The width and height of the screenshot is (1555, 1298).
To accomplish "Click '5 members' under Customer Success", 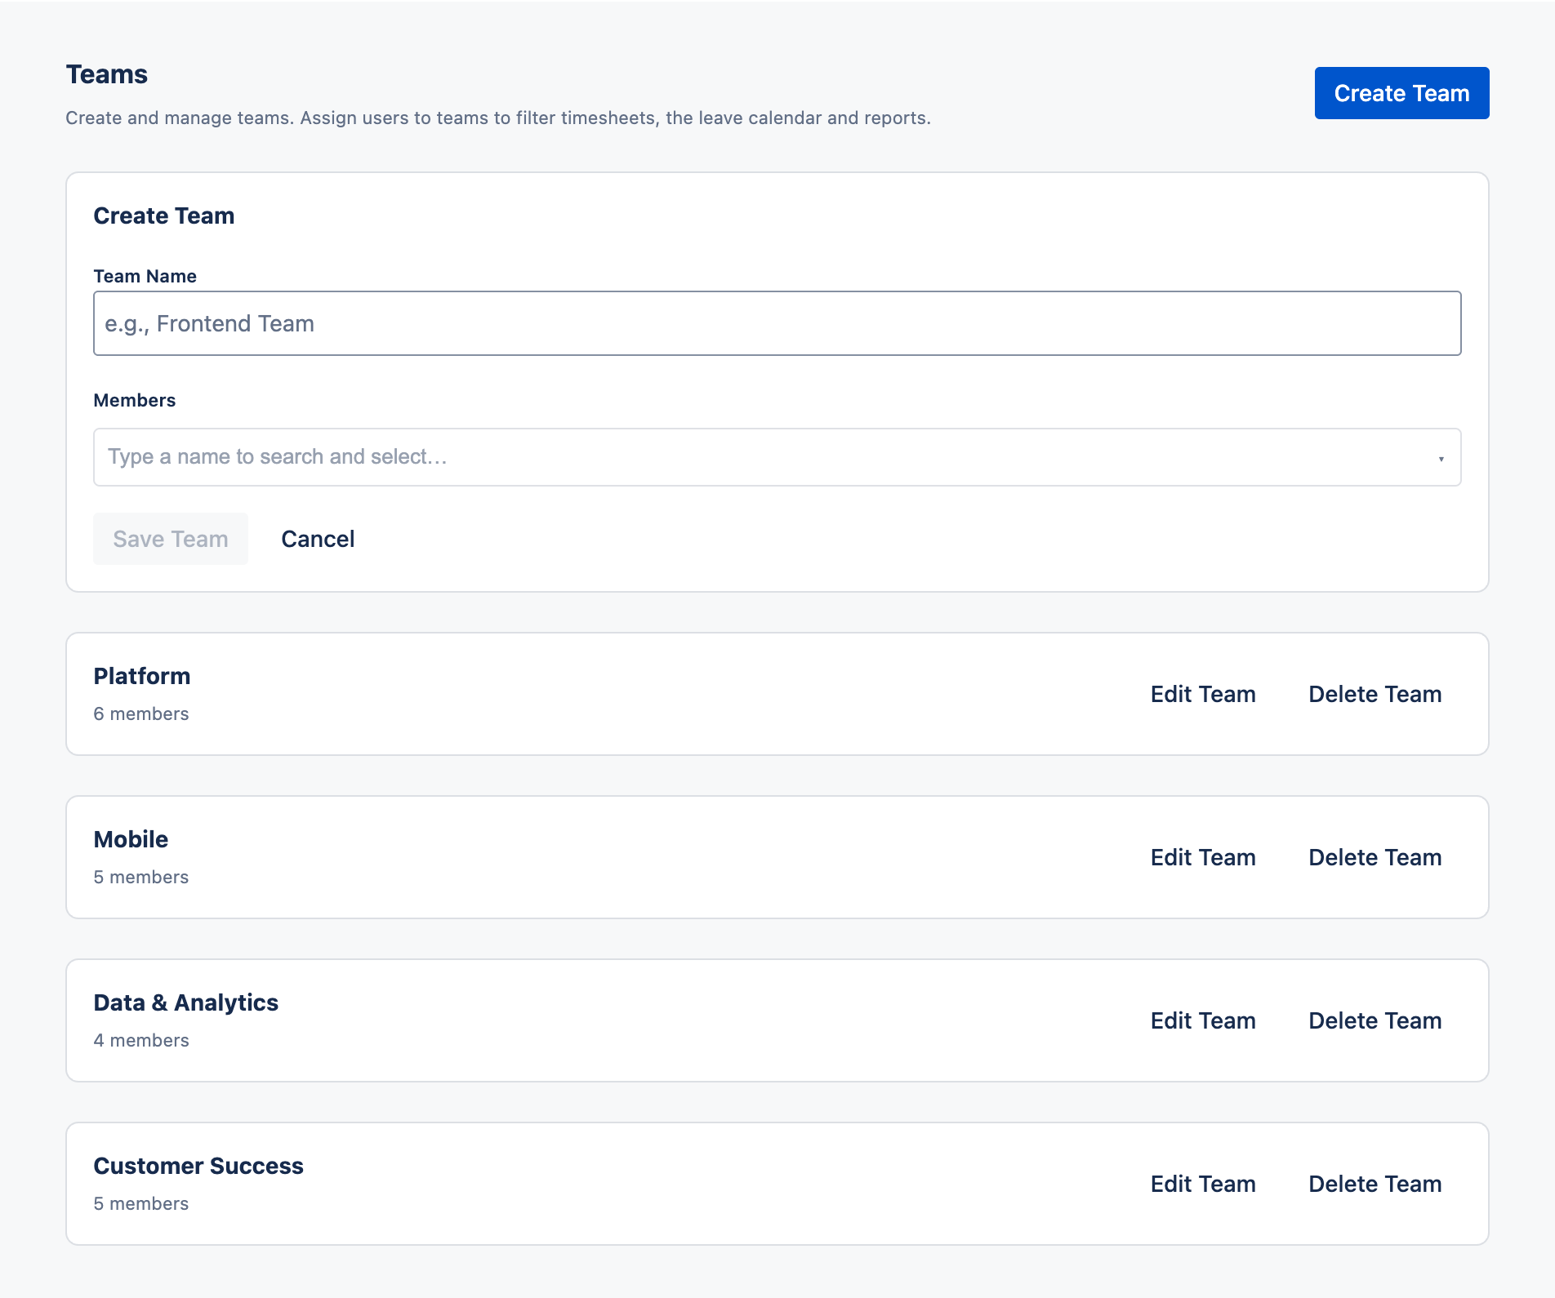I will coord(141,1203).
